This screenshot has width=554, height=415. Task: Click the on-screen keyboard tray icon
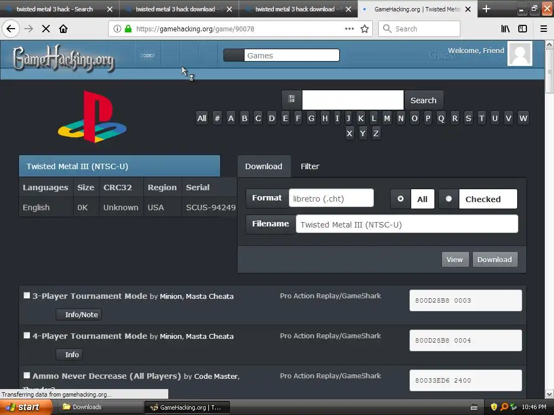point(474,407)
